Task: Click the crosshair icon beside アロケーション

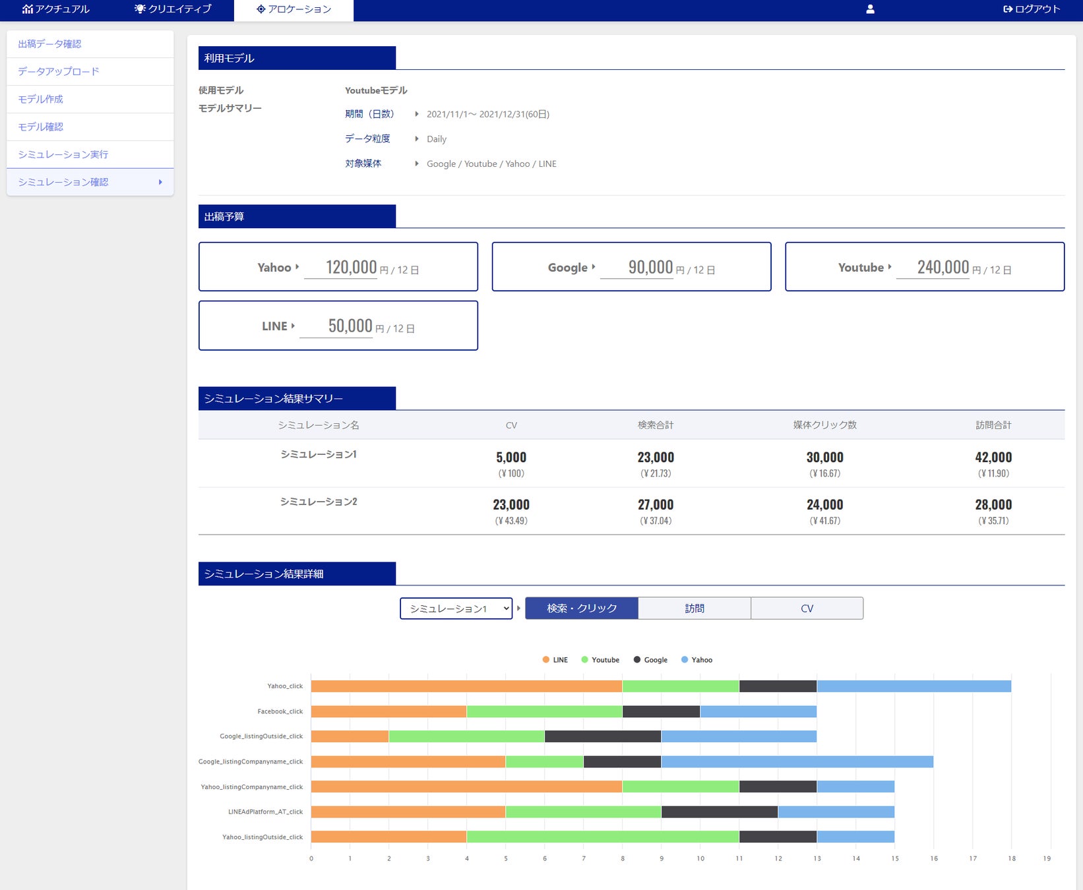Action: point(261,9)
